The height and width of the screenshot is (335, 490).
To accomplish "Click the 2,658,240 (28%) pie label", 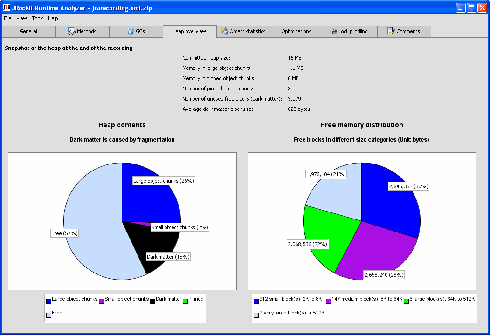I will pyautogui.click(x=384, y=275).
